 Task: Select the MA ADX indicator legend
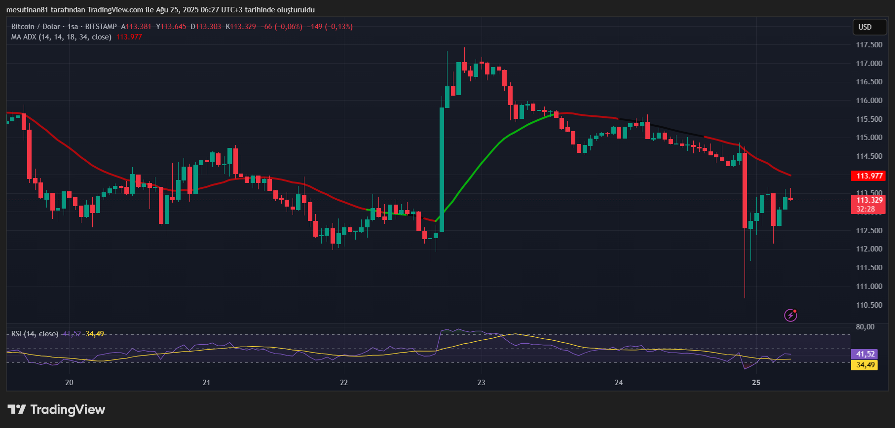61,37
